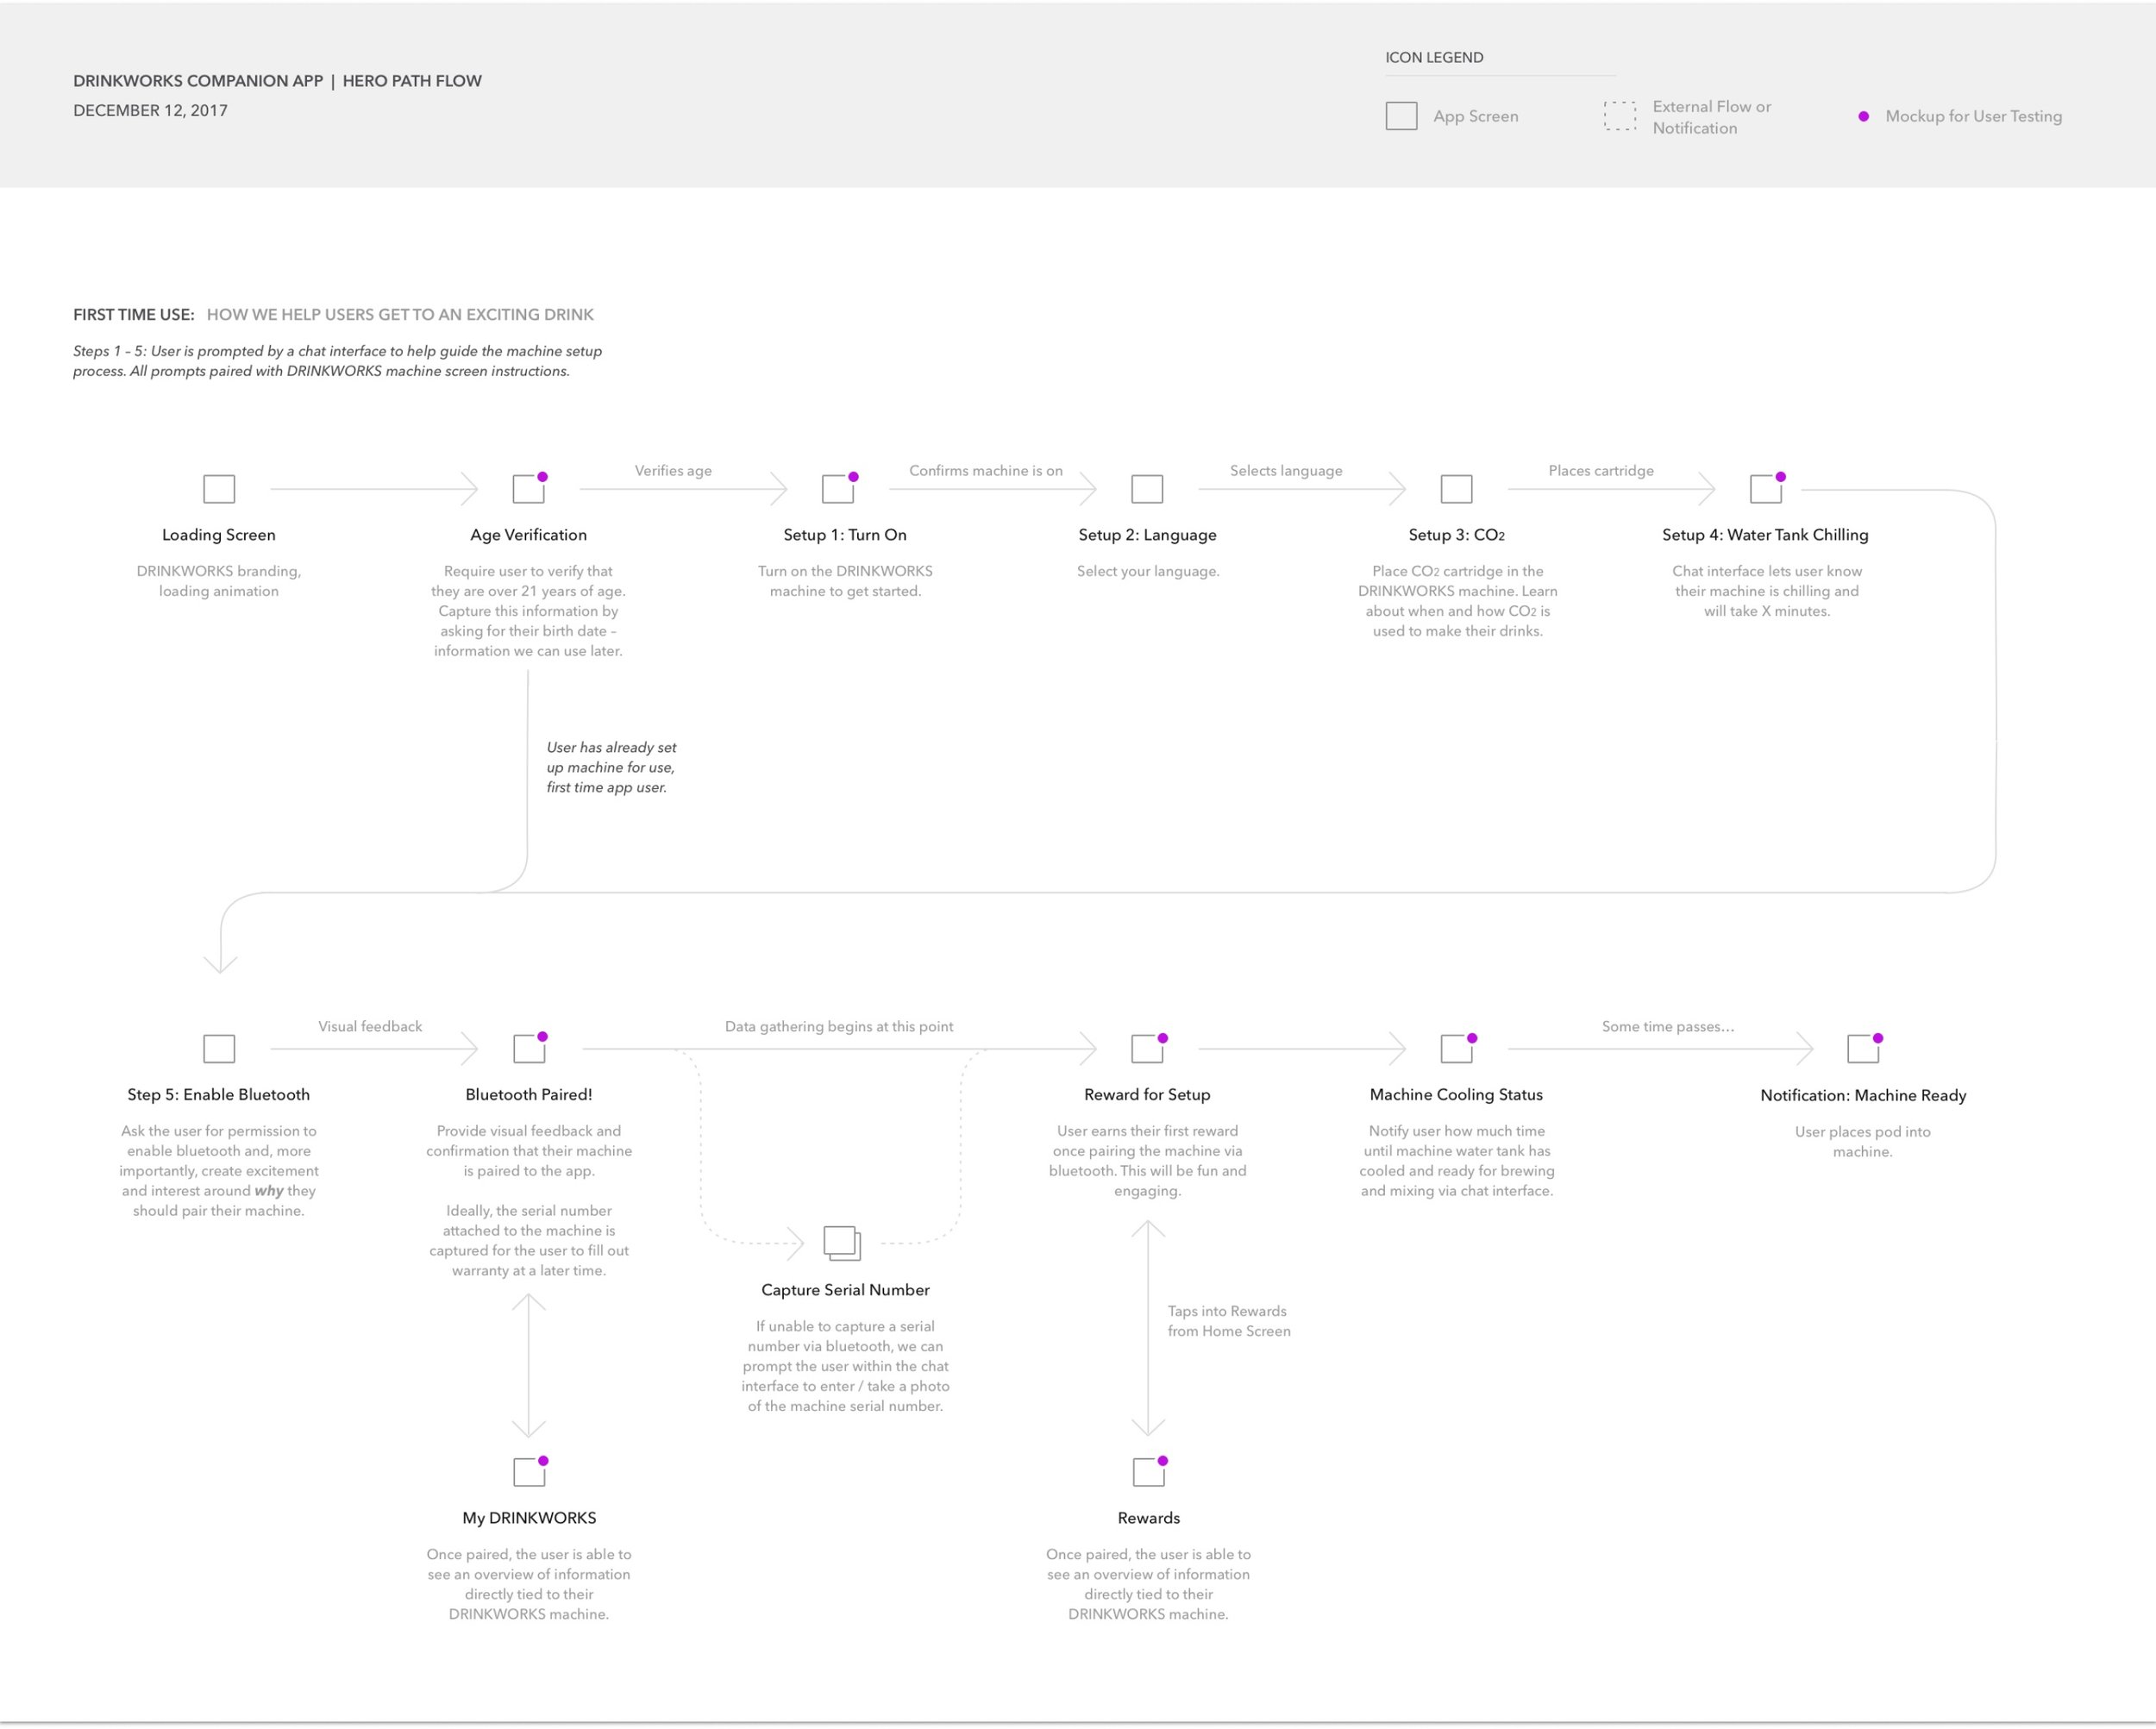
Task: Click the User has already set up machine note
Action: tap(612, 767)
